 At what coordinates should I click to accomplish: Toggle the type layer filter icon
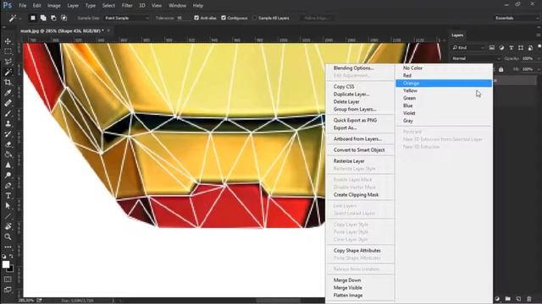512,47
